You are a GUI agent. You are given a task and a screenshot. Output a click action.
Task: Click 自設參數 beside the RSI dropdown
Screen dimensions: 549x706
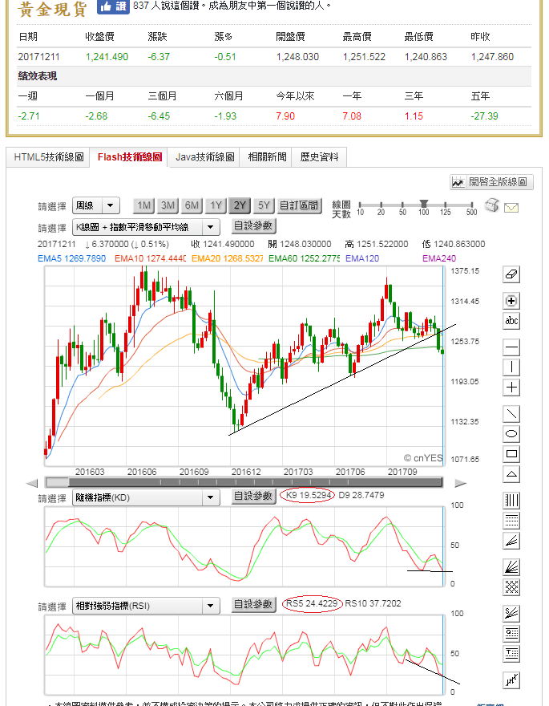pos(254,605)
